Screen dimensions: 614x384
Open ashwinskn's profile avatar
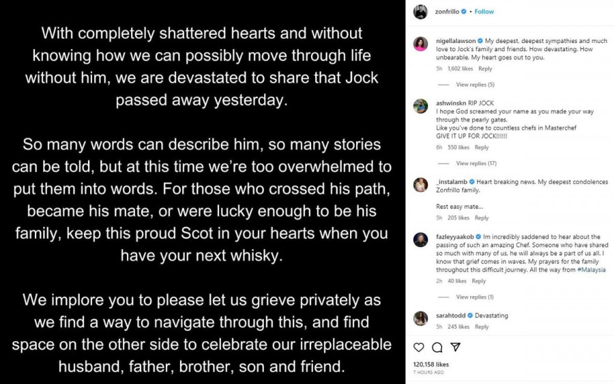pos(421,106)
